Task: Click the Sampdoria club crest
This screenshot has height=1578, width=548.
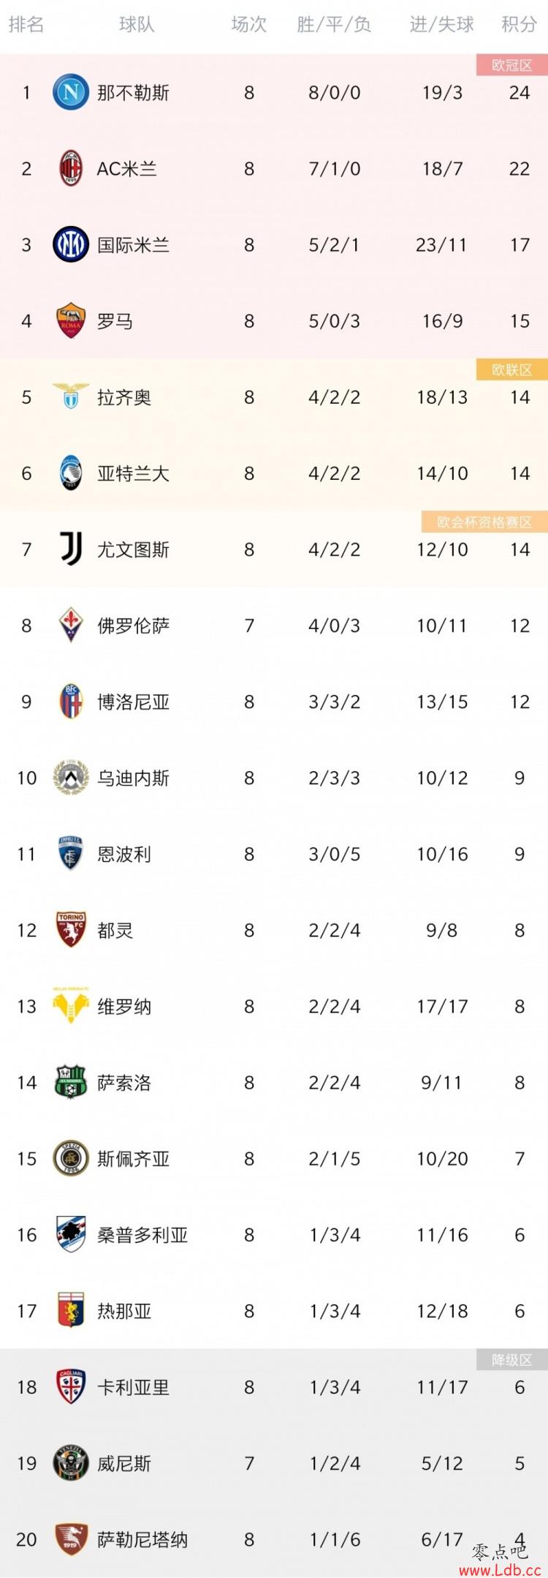Action: point(71,1233)
